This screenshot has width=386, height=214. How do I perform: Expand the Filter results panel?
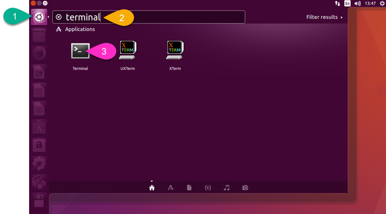324,17
